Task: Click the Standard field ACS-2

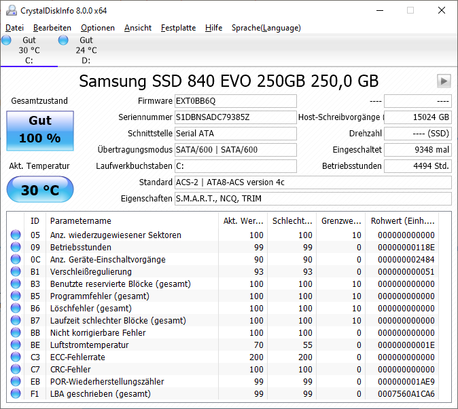Action: point(313,182)
